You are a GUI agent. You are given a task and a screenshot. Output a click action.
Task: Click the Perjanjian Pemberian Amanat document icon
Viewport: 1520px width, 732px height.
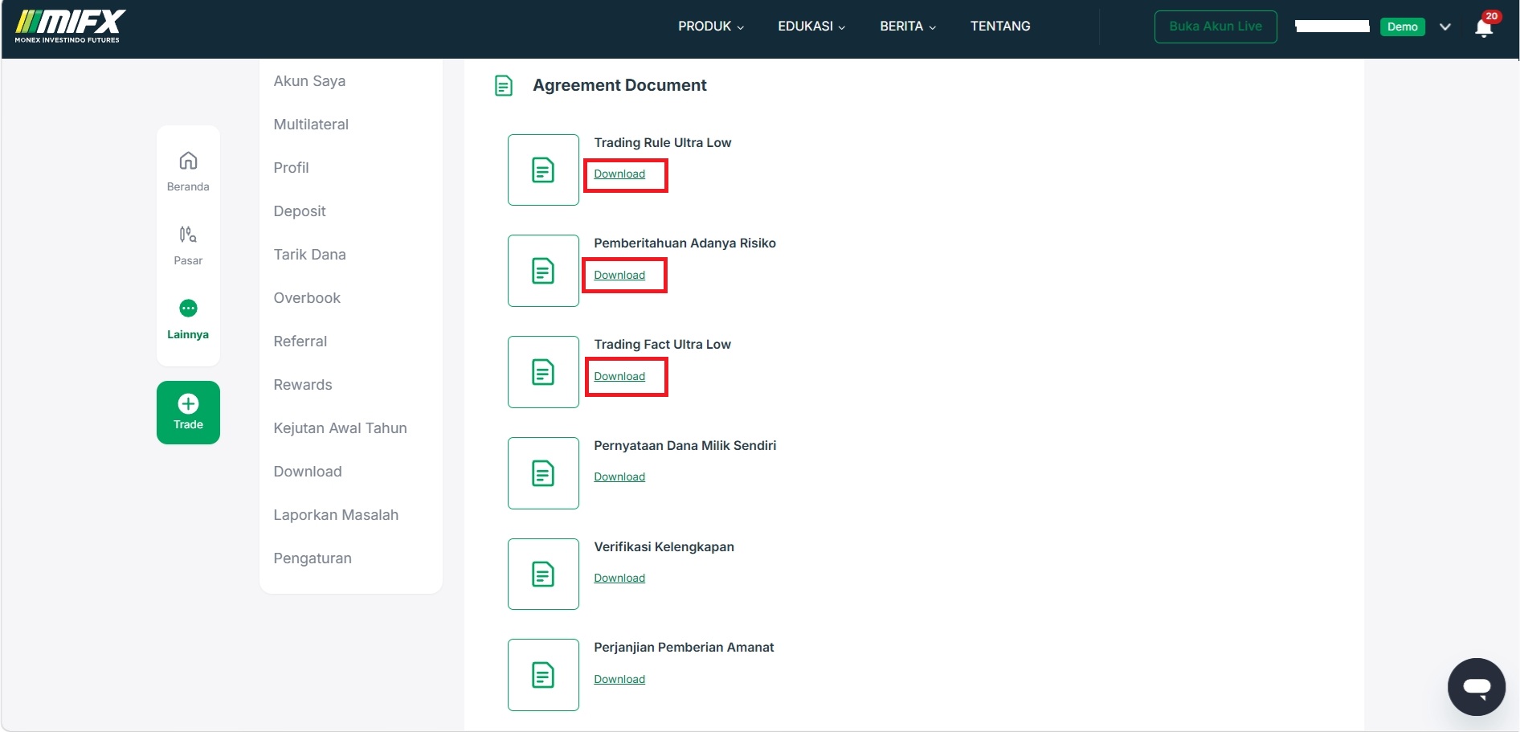(x=543, y=675)
